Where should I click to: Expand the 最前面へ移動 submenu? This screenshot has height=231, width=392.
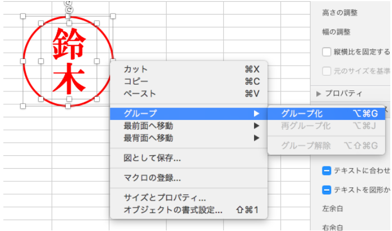coord(256,126)
